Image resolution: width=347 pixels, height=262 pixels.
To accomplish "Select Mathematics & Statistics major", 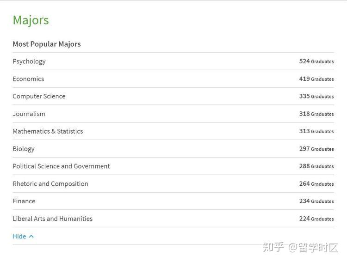I will [48, 132].
